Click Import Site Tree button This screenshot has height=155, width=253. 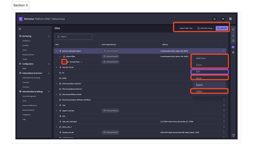186,28
